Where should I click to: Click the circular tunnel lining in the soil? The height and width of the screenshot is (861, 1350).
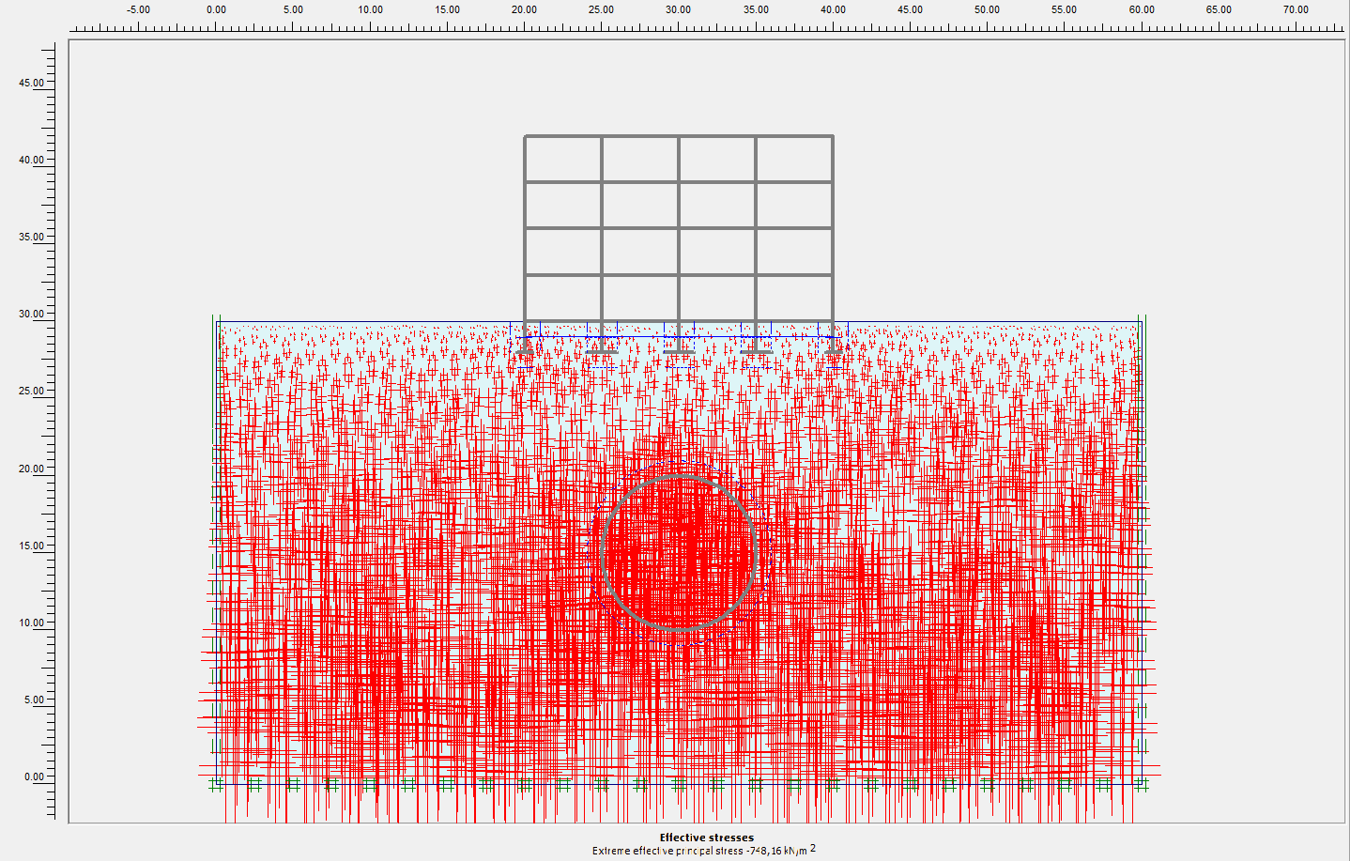click(x=678, y=552)
